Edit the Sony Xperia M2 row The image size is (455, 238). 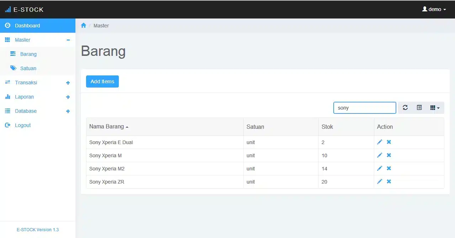tap(380, 168)
